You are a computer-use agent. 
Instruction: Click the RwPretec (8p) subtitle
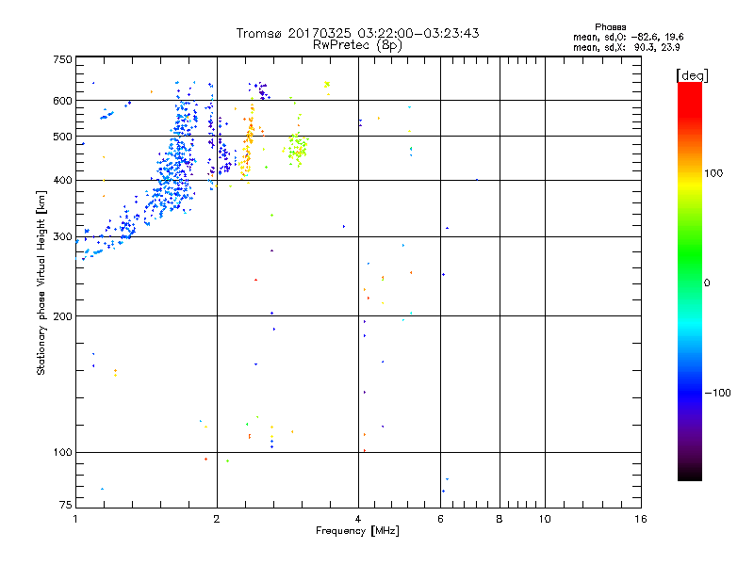coord(357,45)
